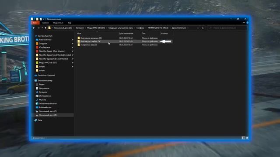Click Графика breadcrumb in address bar
This screenshot has width=280, height=157.
[140, 28]
